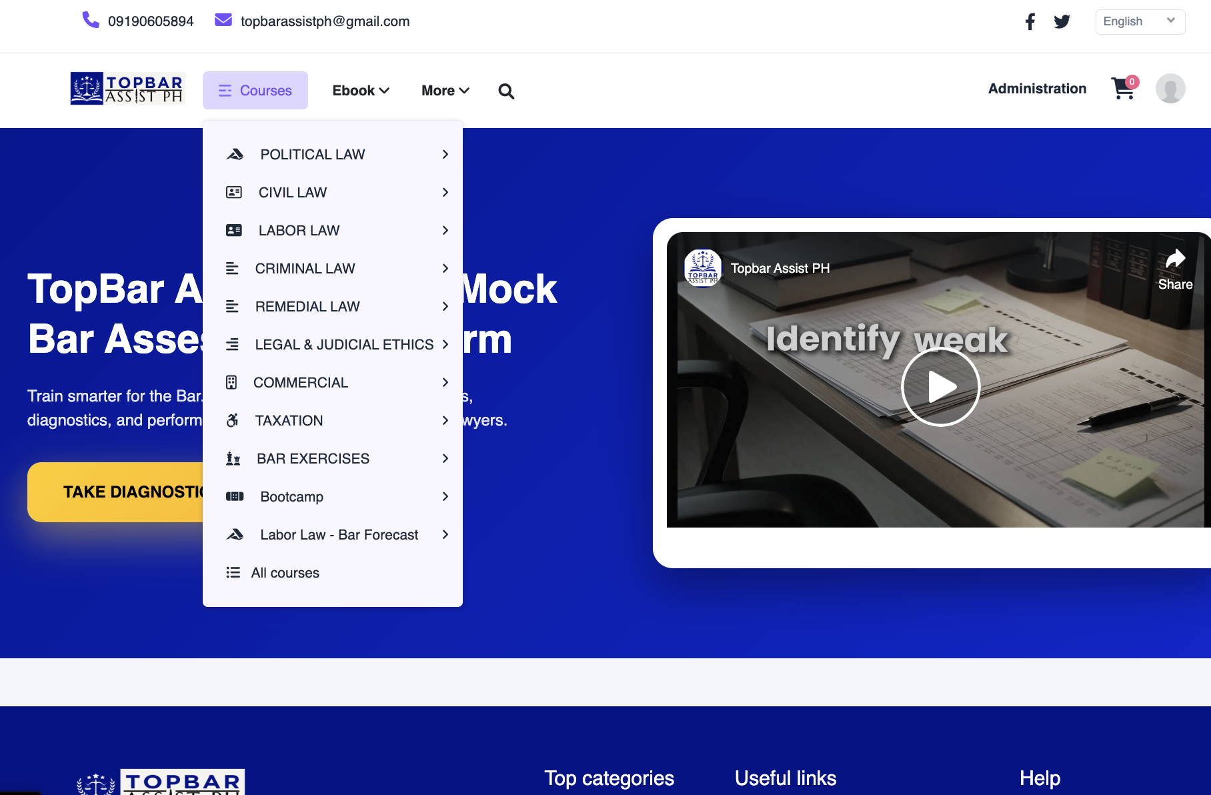
Task: Open the Twitter social link
Action: coord(1062,22)
